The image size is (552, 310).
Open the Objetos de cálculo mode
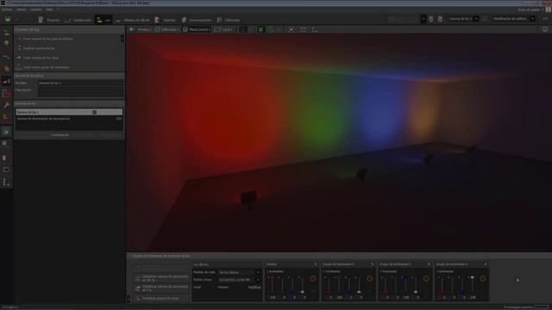click(133, 20)
